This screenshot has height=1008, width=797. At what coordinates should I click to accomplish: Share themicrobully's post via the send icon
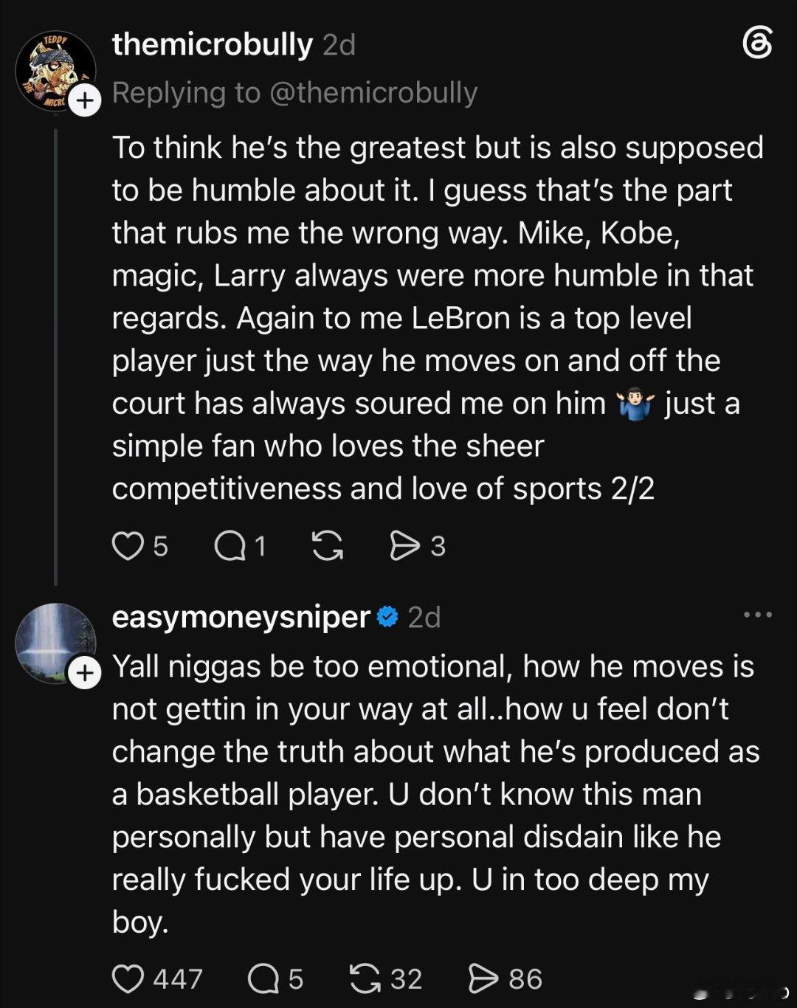coord(404,546)
